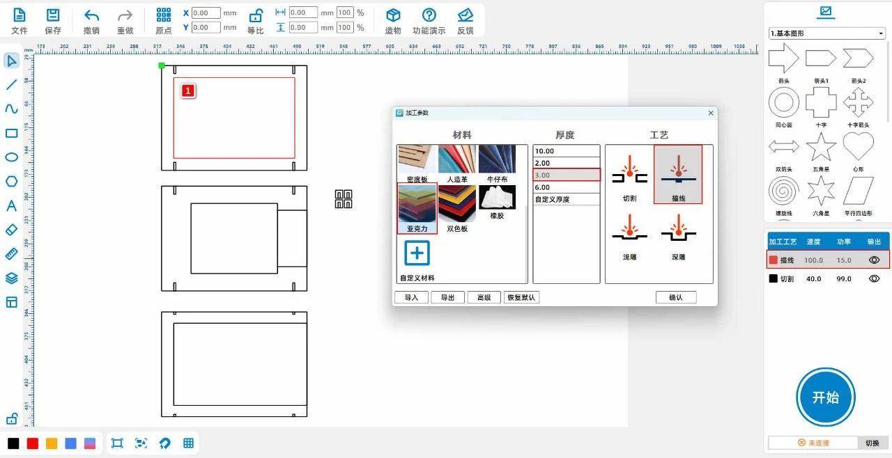Click the 恢复默认 restore defaults button

pos(521,297)
